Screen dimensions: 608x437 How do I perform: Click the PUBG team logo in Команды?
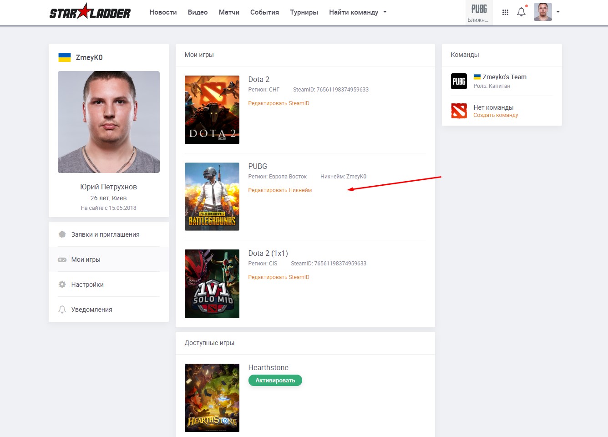pyautogui.click(x=459, y=81)
